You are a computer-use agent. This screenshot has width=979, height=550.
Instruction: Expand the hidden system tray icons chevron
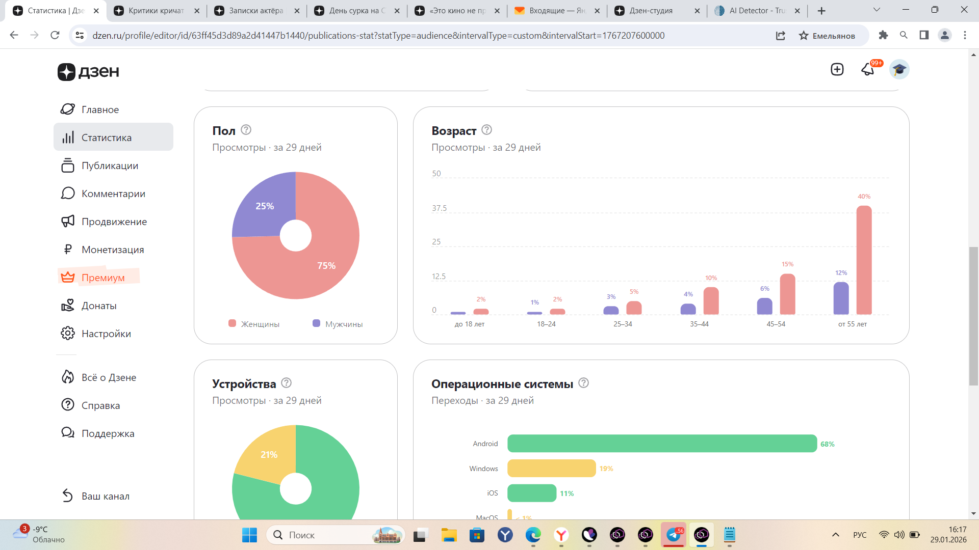point(835,535)
